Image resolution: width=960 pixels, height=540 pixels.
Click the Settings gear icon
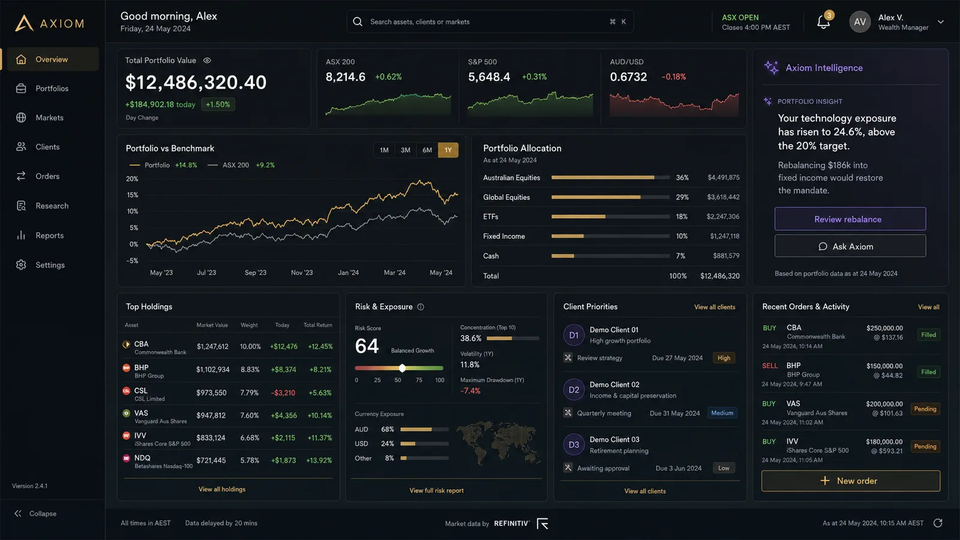(21, 265)
